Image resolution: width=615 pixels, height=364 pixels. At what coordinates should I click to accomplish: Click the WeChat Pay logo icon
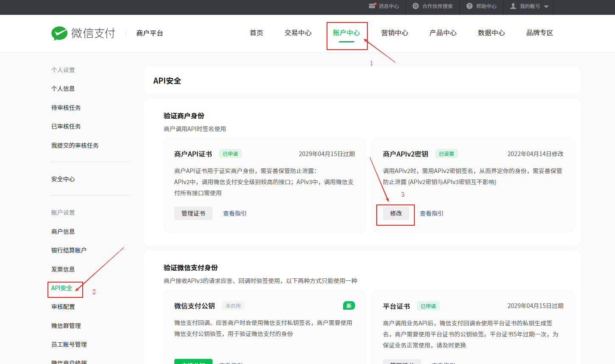tap(59, 33)
